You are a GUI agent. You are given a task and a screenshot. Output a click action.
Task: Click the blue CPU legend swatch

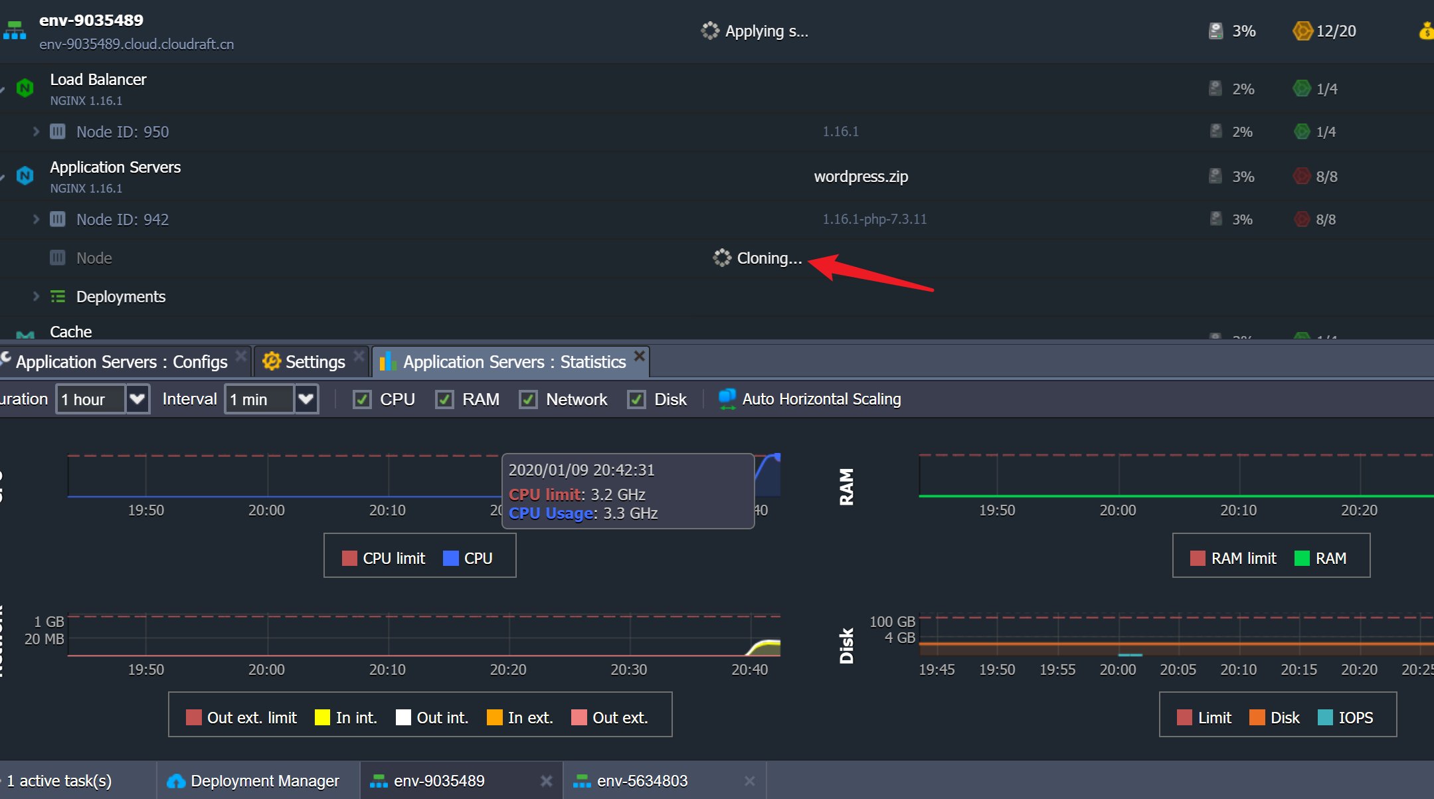point(450,559)
